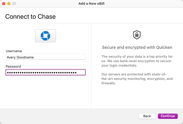The image size is (183, 124).
Task: Close the Add a New eBill window
Action: (x=4, y=4)
